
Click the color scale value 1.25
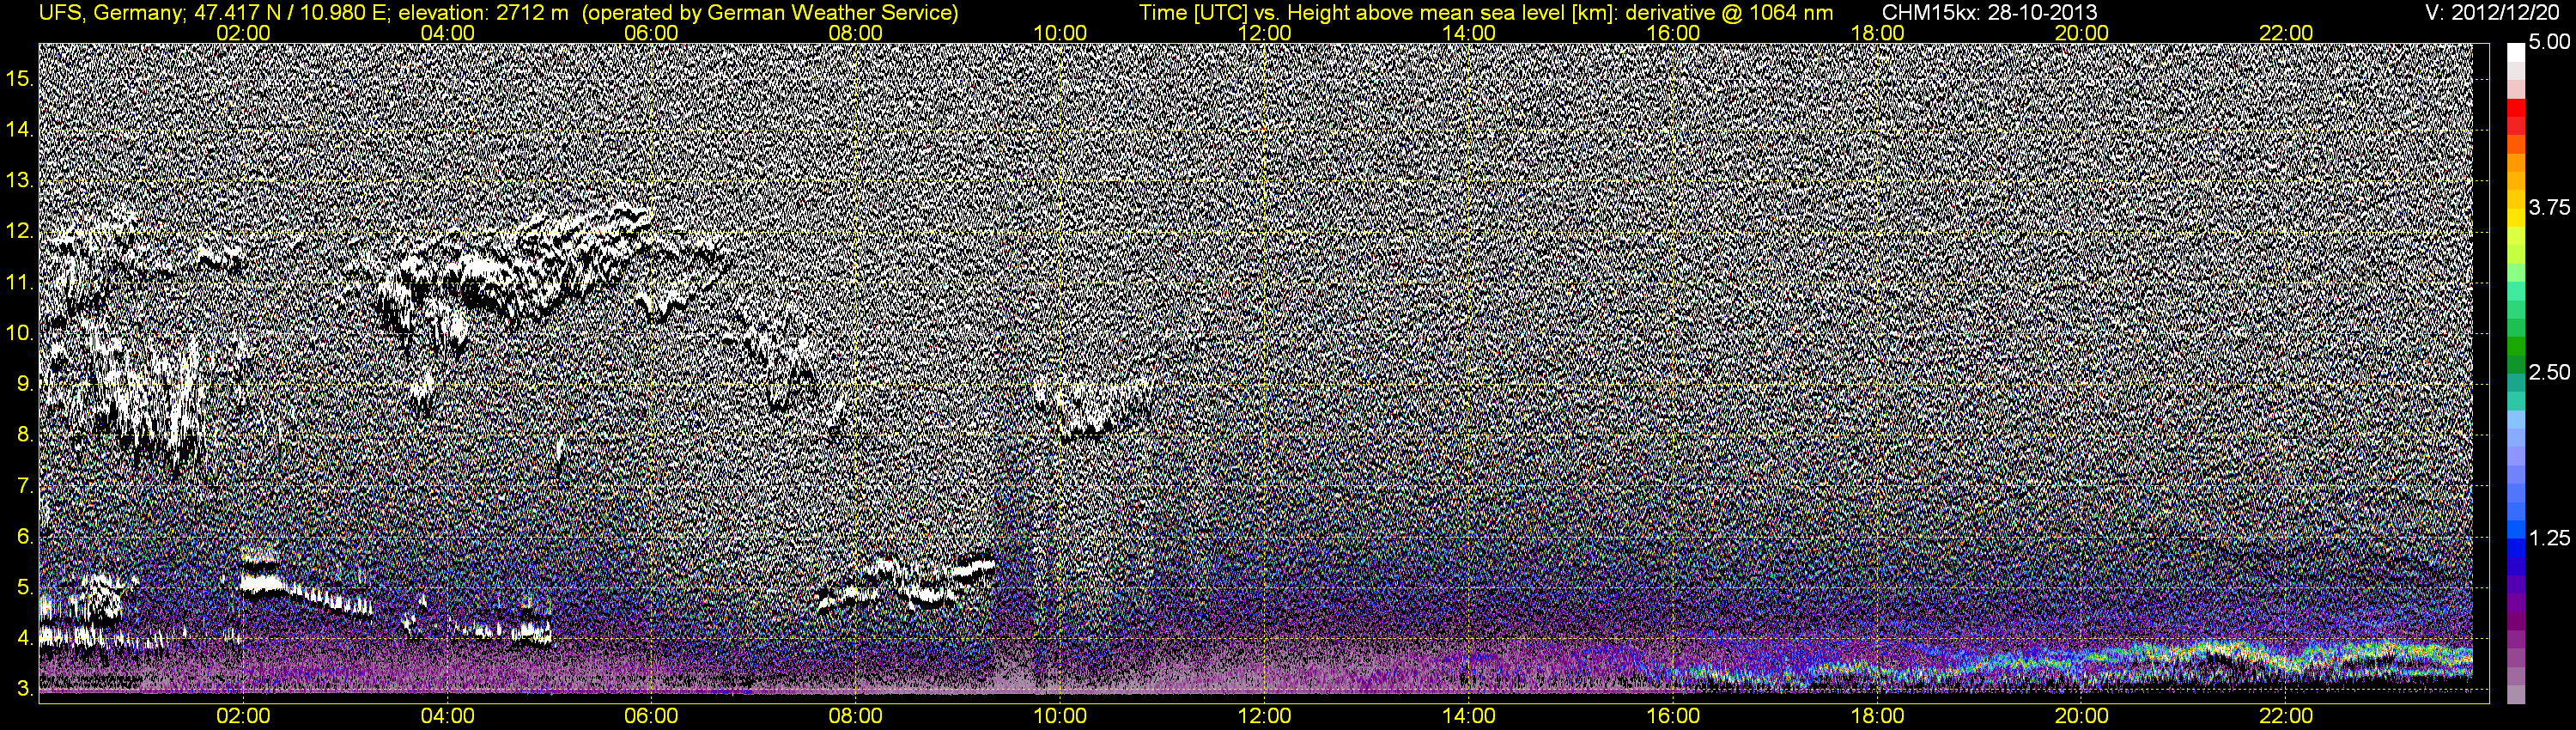pyautogui.click(x=2549, y=538)
